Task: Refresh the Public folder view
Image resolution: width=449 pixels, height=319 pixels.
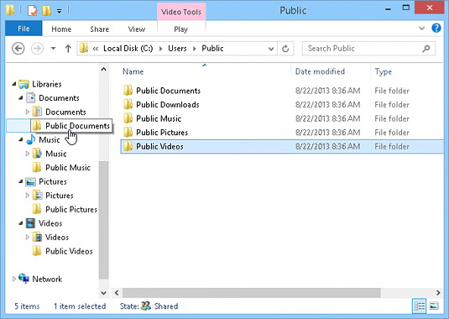Action: [x=285, y=49]
